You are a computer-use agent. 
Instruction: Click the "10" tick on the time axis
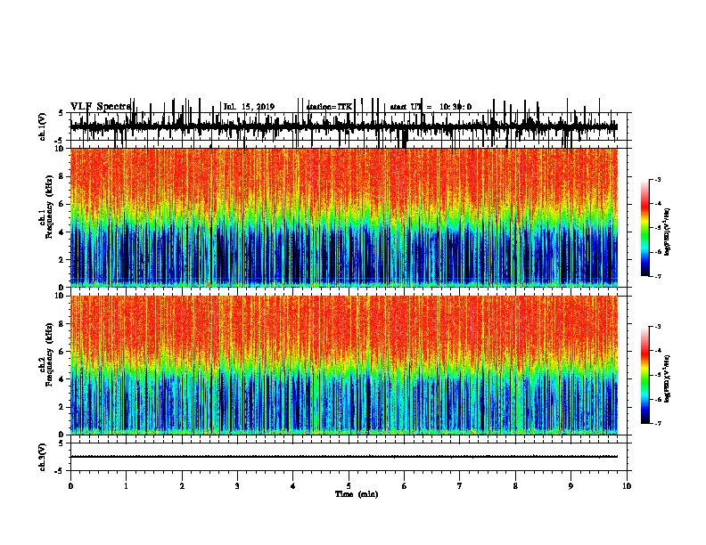click(x=627, y=486)
